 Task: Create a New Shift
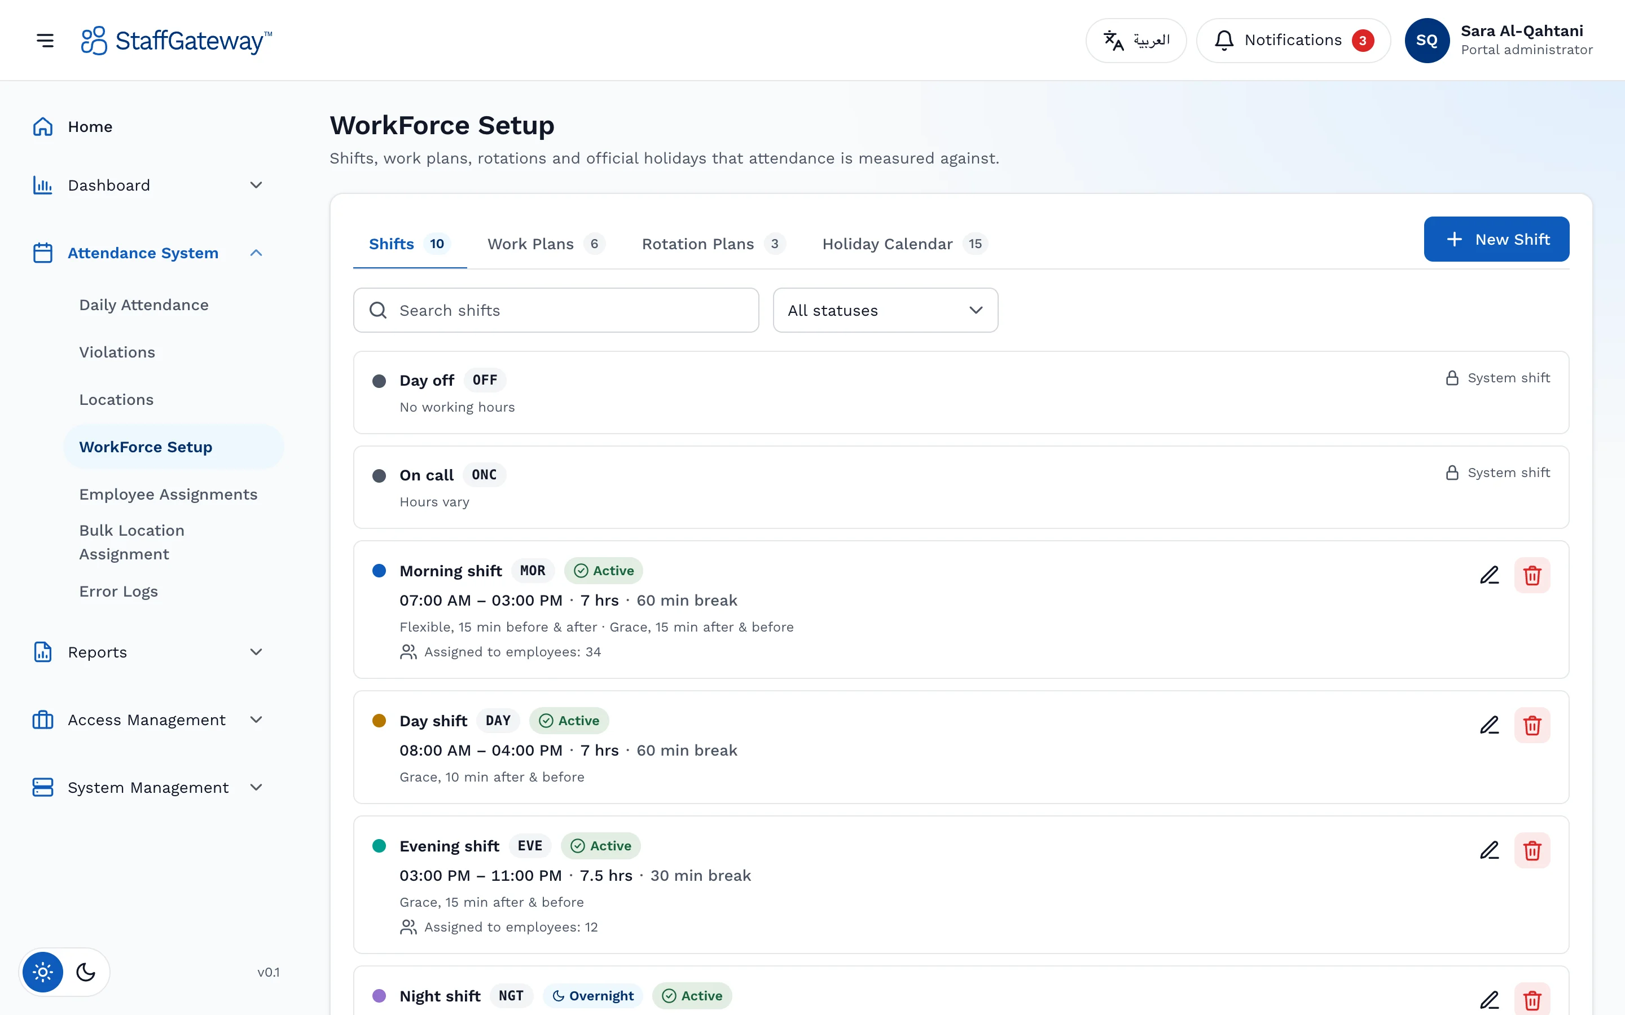pos(1496,239)
